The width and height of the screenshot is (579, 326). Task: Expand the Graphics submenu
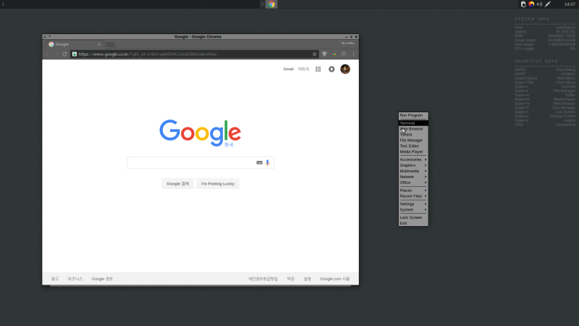(413, 166)
